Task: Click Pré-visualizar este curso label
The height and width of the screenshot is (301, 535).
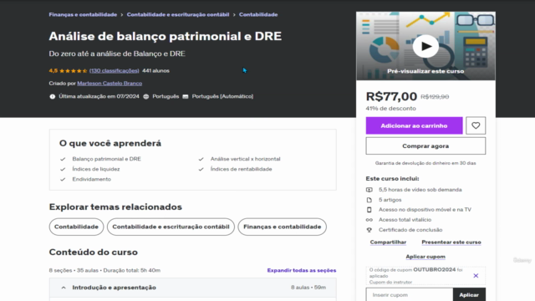Action: coord(425,71)
